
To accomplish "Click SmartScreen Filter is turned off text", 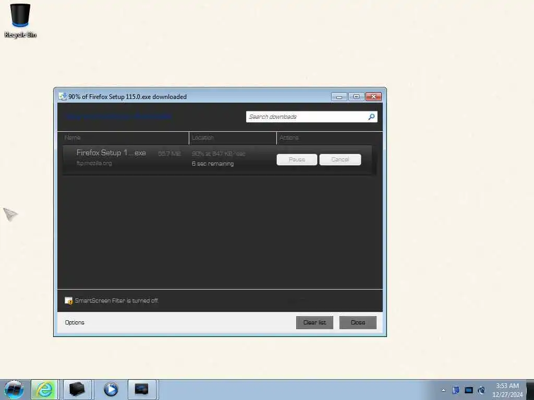I will 116,301.
